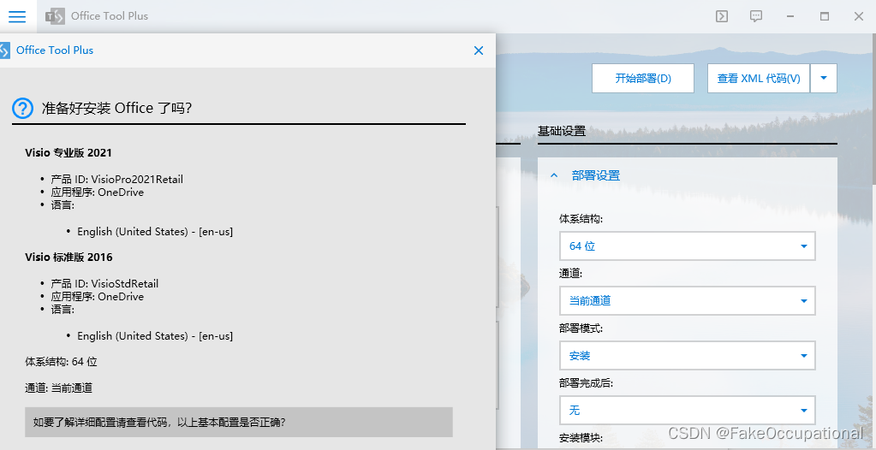876x450 pixels.
Task: Click the question mark icon in dialog
Action: [23, 109]
